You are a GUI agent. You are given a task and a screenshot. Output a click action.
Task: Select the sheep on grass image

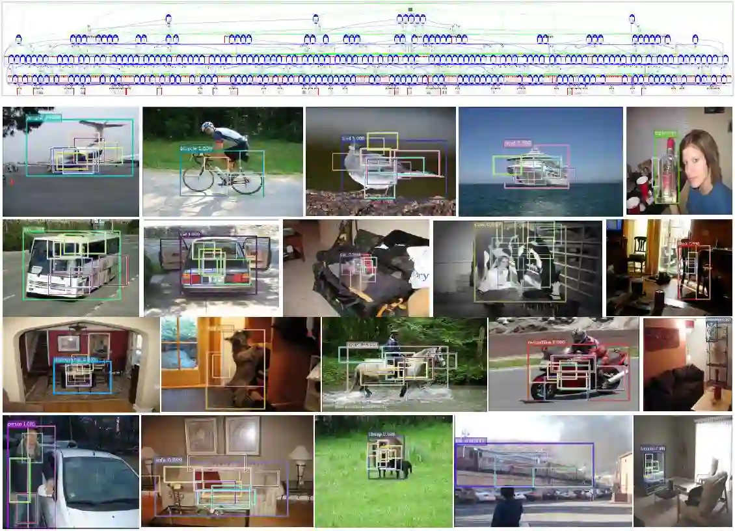tap(384, 471)
